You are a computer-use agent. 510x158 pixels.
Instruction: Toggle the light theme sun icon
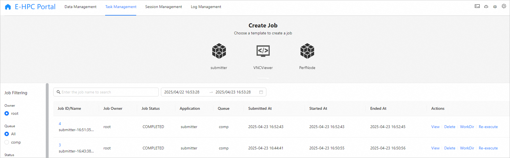[x=504, y=6]
